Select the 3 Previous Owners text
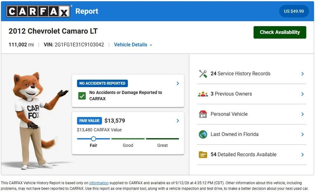This screenshot has height=192, width=315. tap(231, 94)
